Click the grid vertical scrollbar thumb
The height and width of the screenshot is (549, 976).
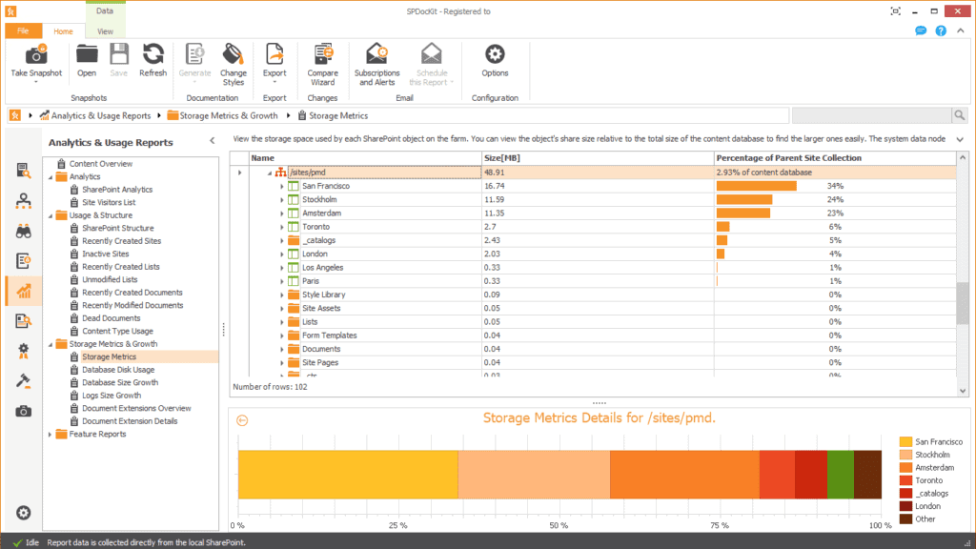(x=963, y=304)
